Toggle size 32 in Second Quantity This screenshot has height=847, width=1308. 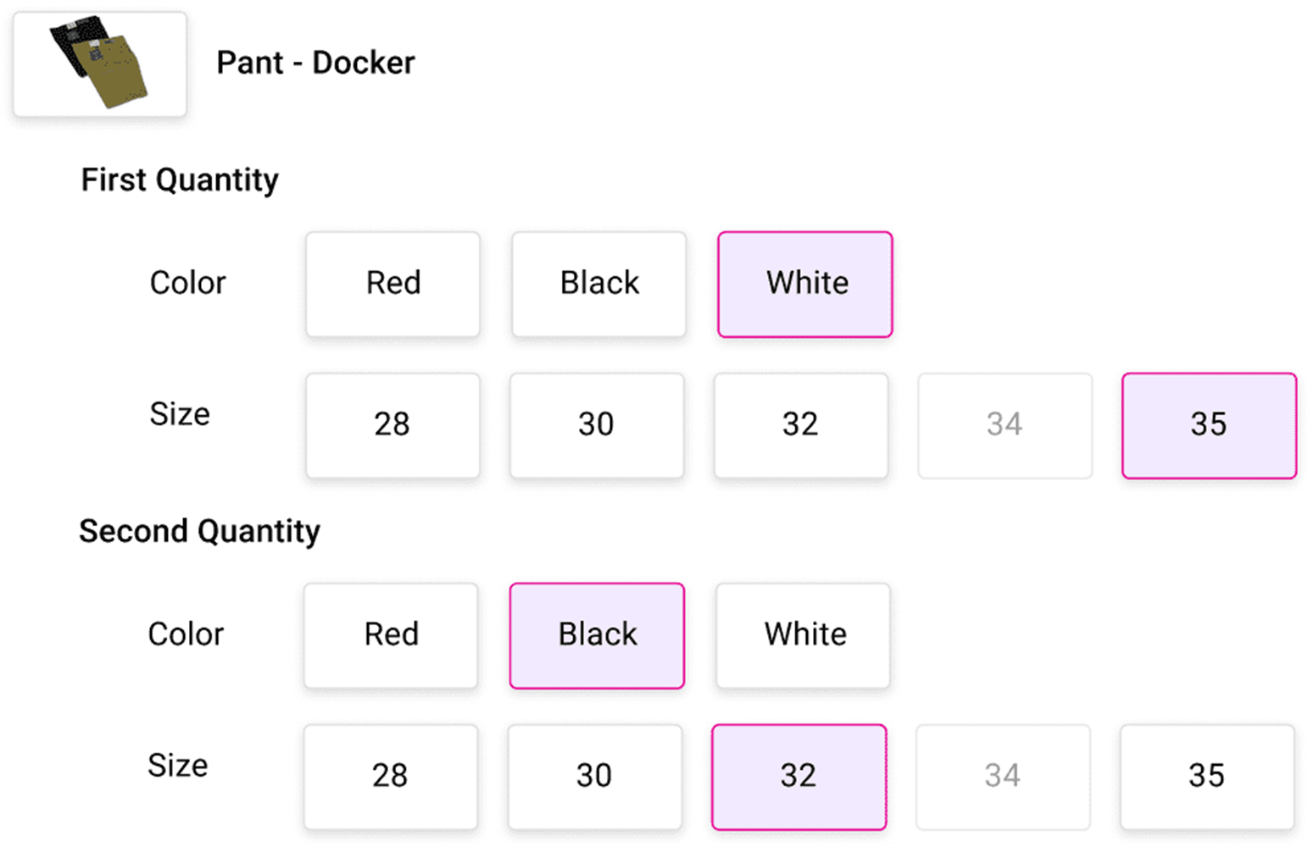point(799,777)
